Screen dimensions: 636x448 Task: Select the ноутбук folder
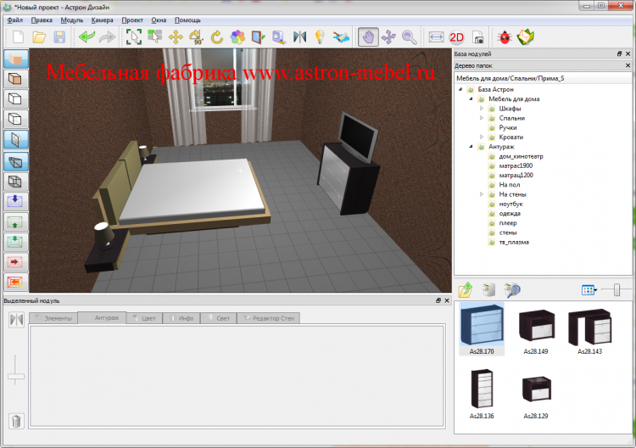coord(510,204)
